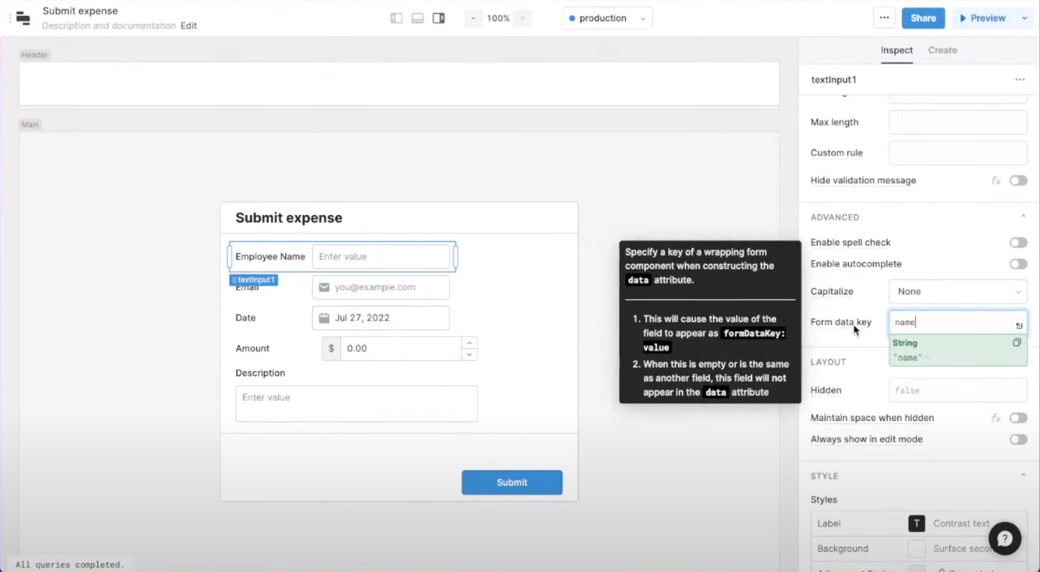
Task: Open the production environment dropdown
Action: (x=606, y=18)
